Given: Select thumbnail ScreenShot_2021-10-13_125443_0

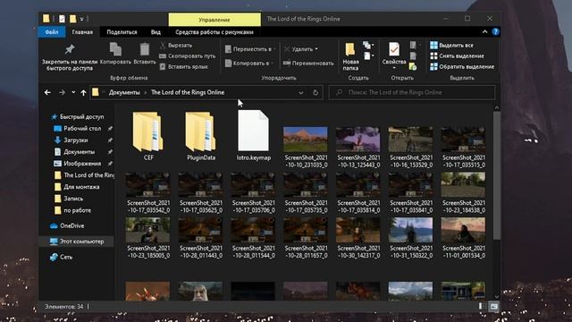Looking at the screenshot, I should click(x=358, y=147).
